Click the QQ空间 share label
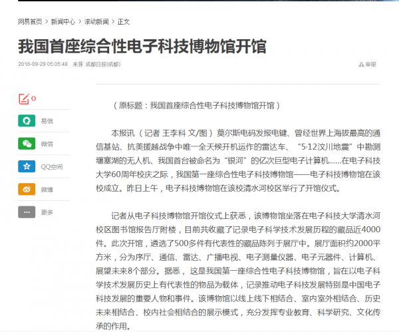 (52, 167)
